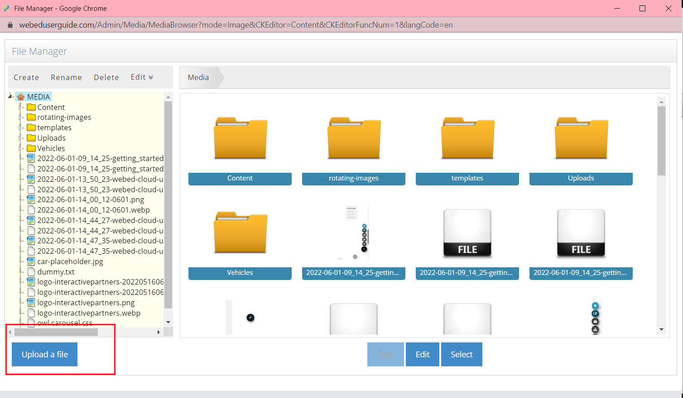Click the Upload a file button

tap(44, 354)
